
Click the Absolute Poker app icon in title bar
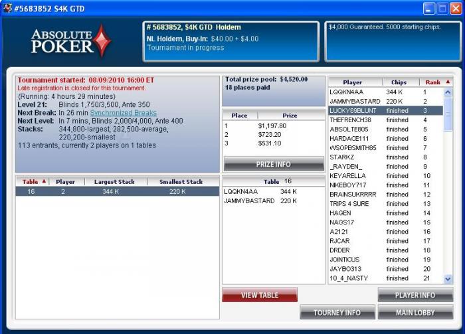pyautogui.click(x=7, y=8)
